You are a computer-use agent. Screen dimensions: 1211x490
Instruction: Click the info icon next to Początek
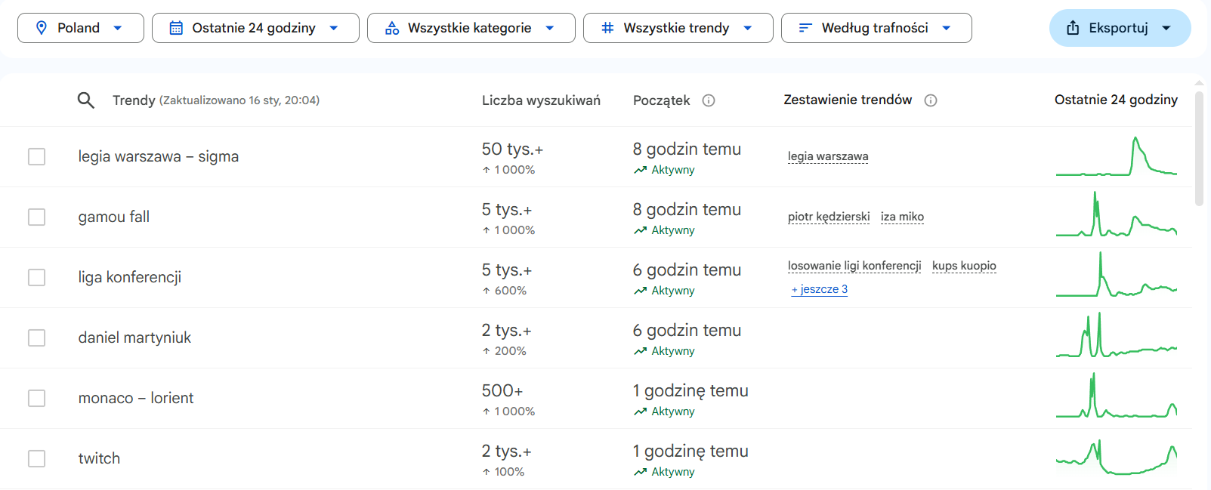[x=709, y=100]
